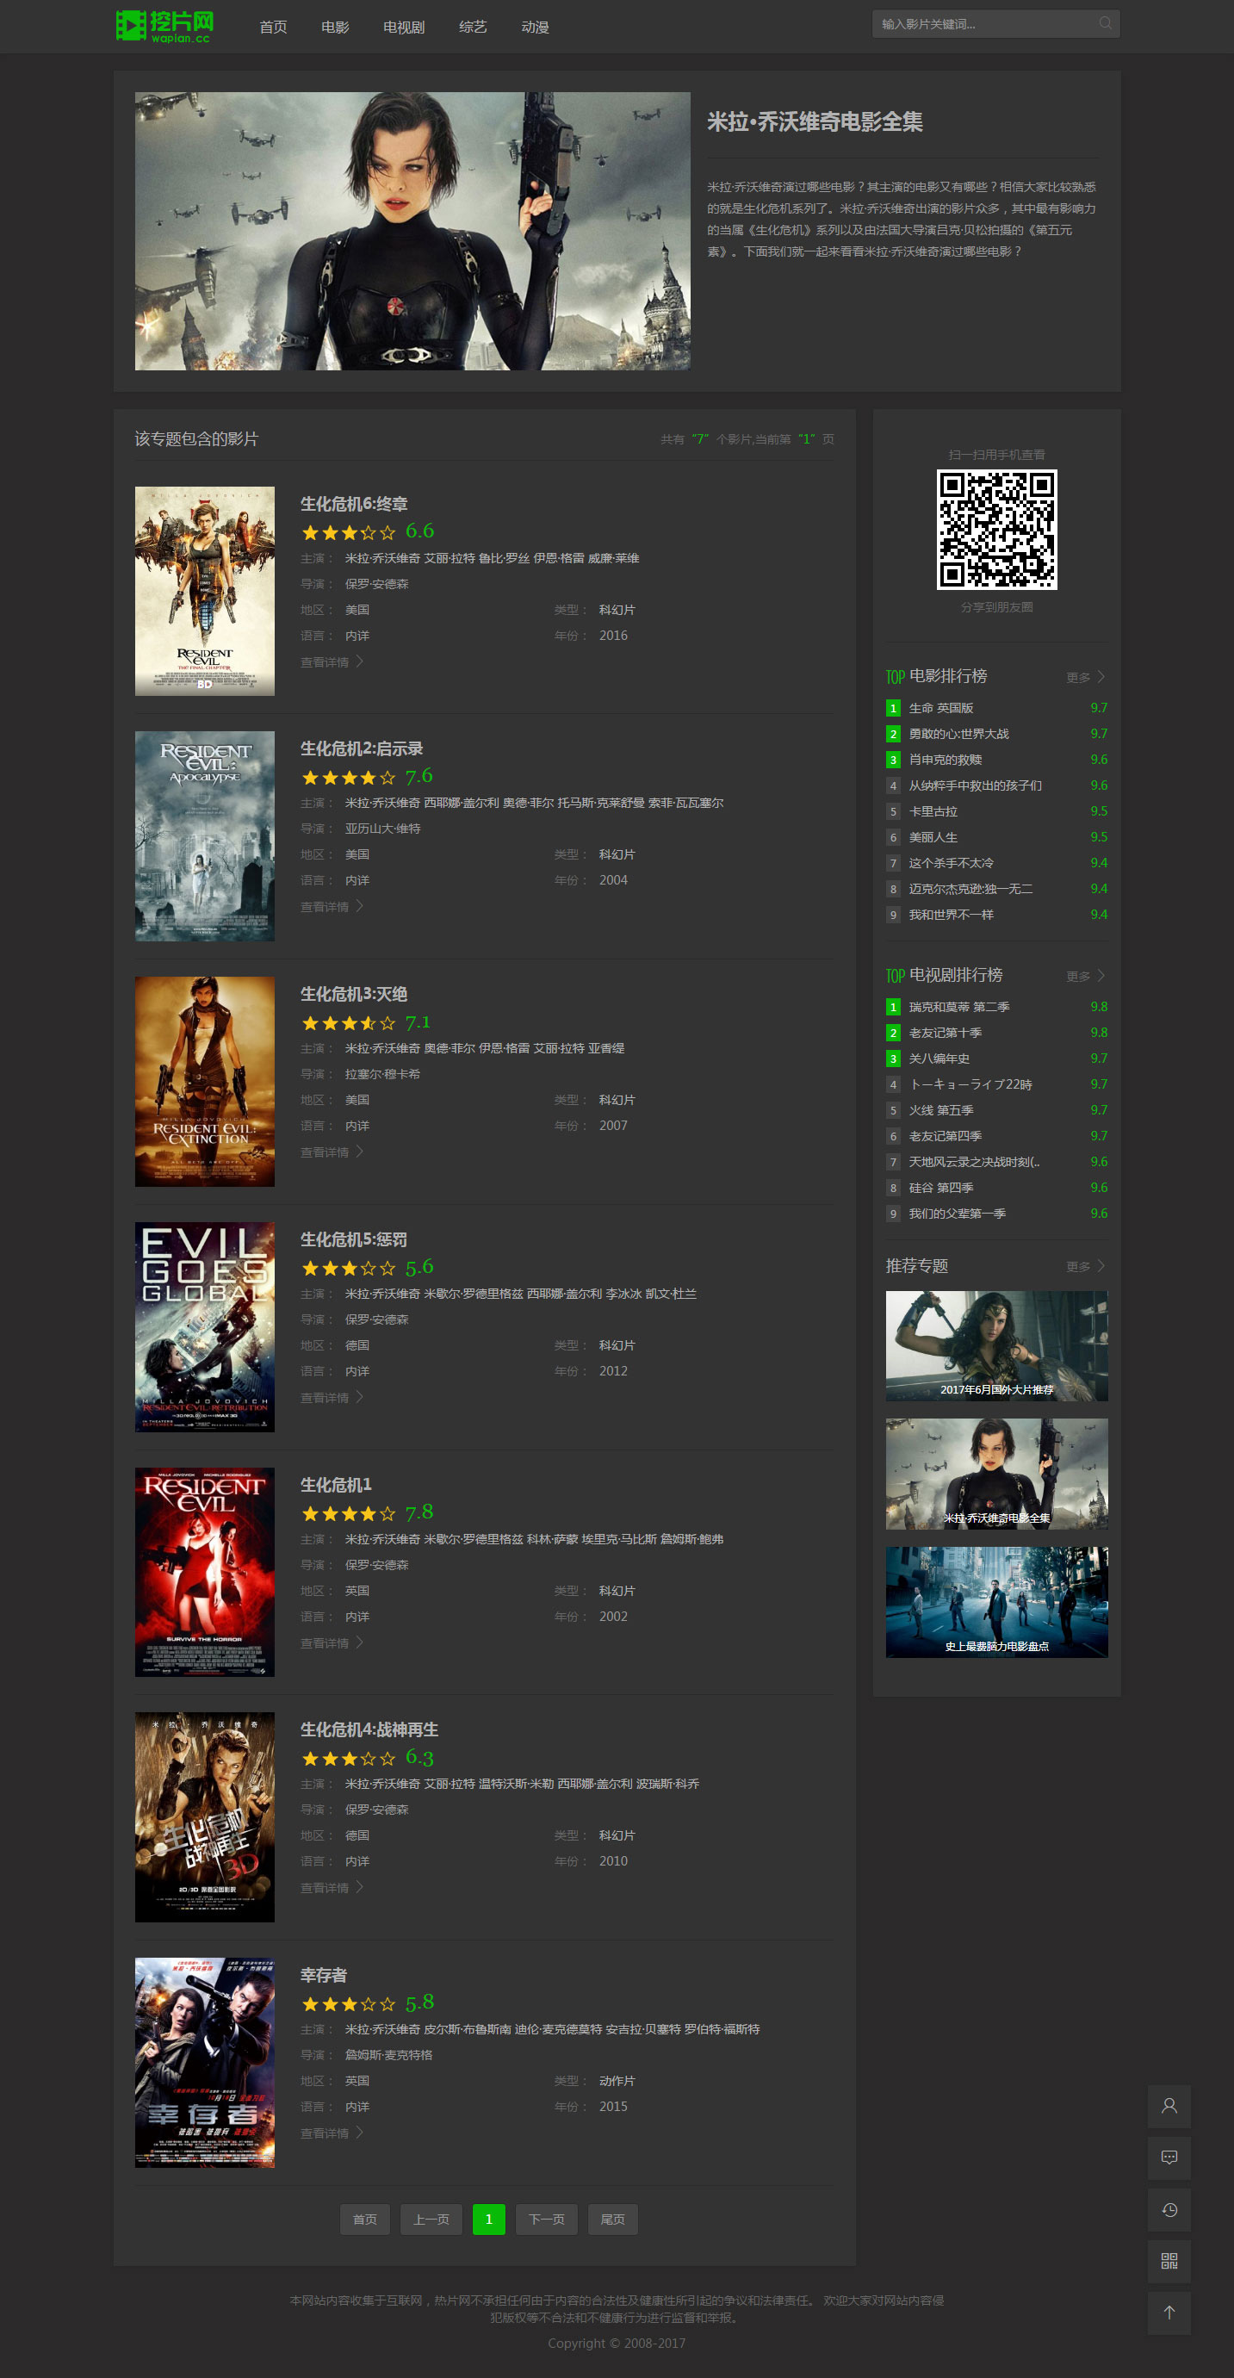This screenshot has height=2378, width=1234.
Task: Open the sidebar 米拉·乔沃维奇电影全集 thumbnail
Action: tap(997, 1475)
